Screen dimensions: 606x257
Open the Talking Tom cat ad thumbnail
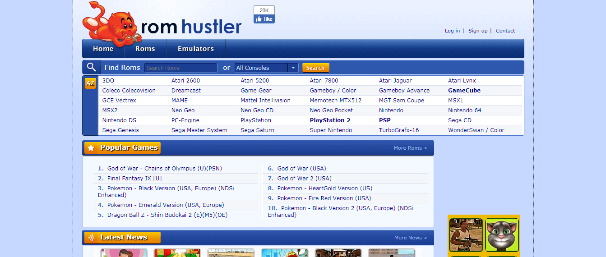pos(502,234)
